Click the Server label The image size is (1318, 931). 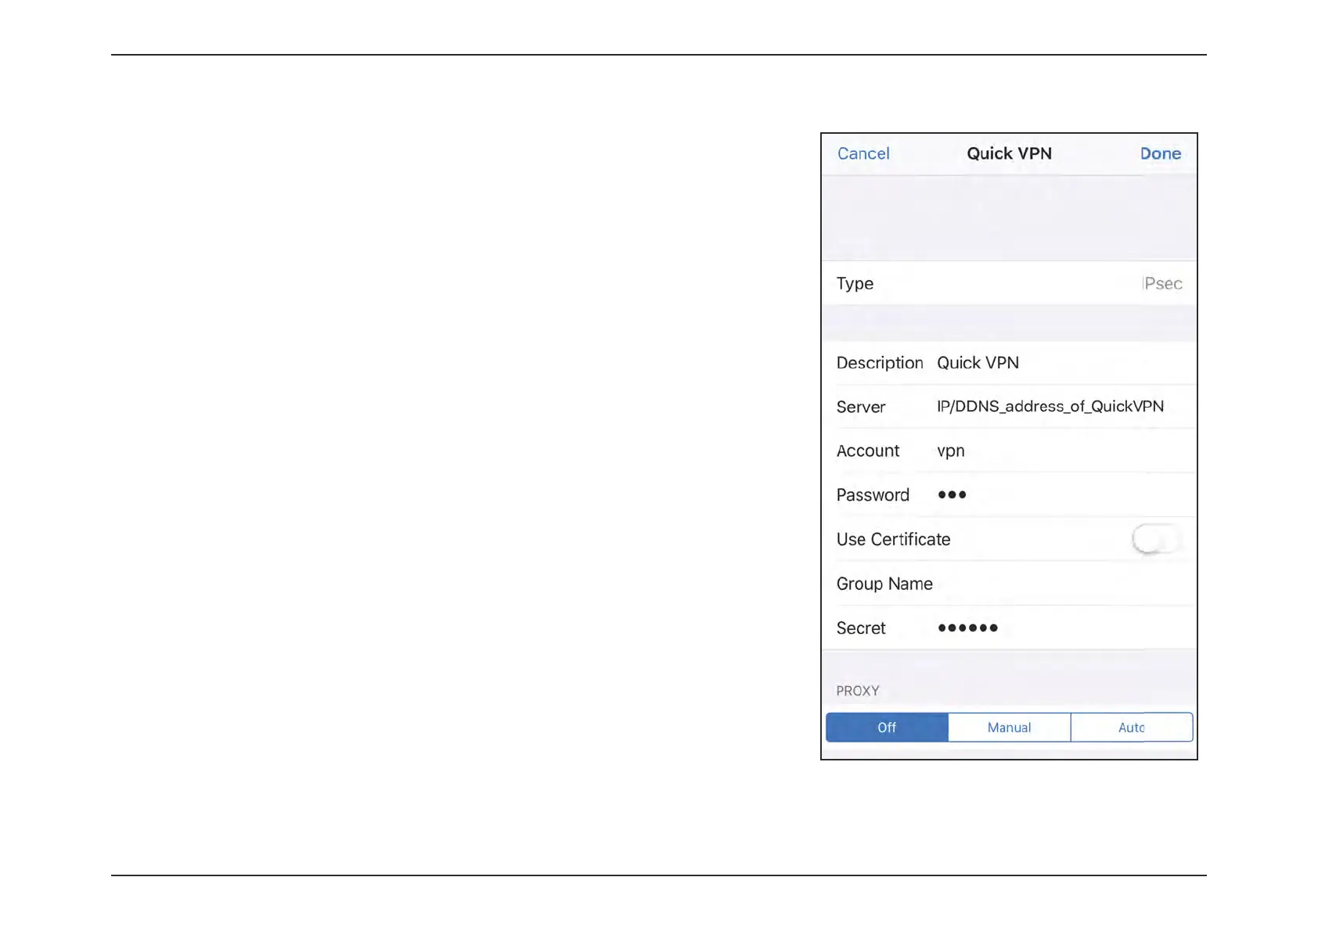[x=861, y=407]
